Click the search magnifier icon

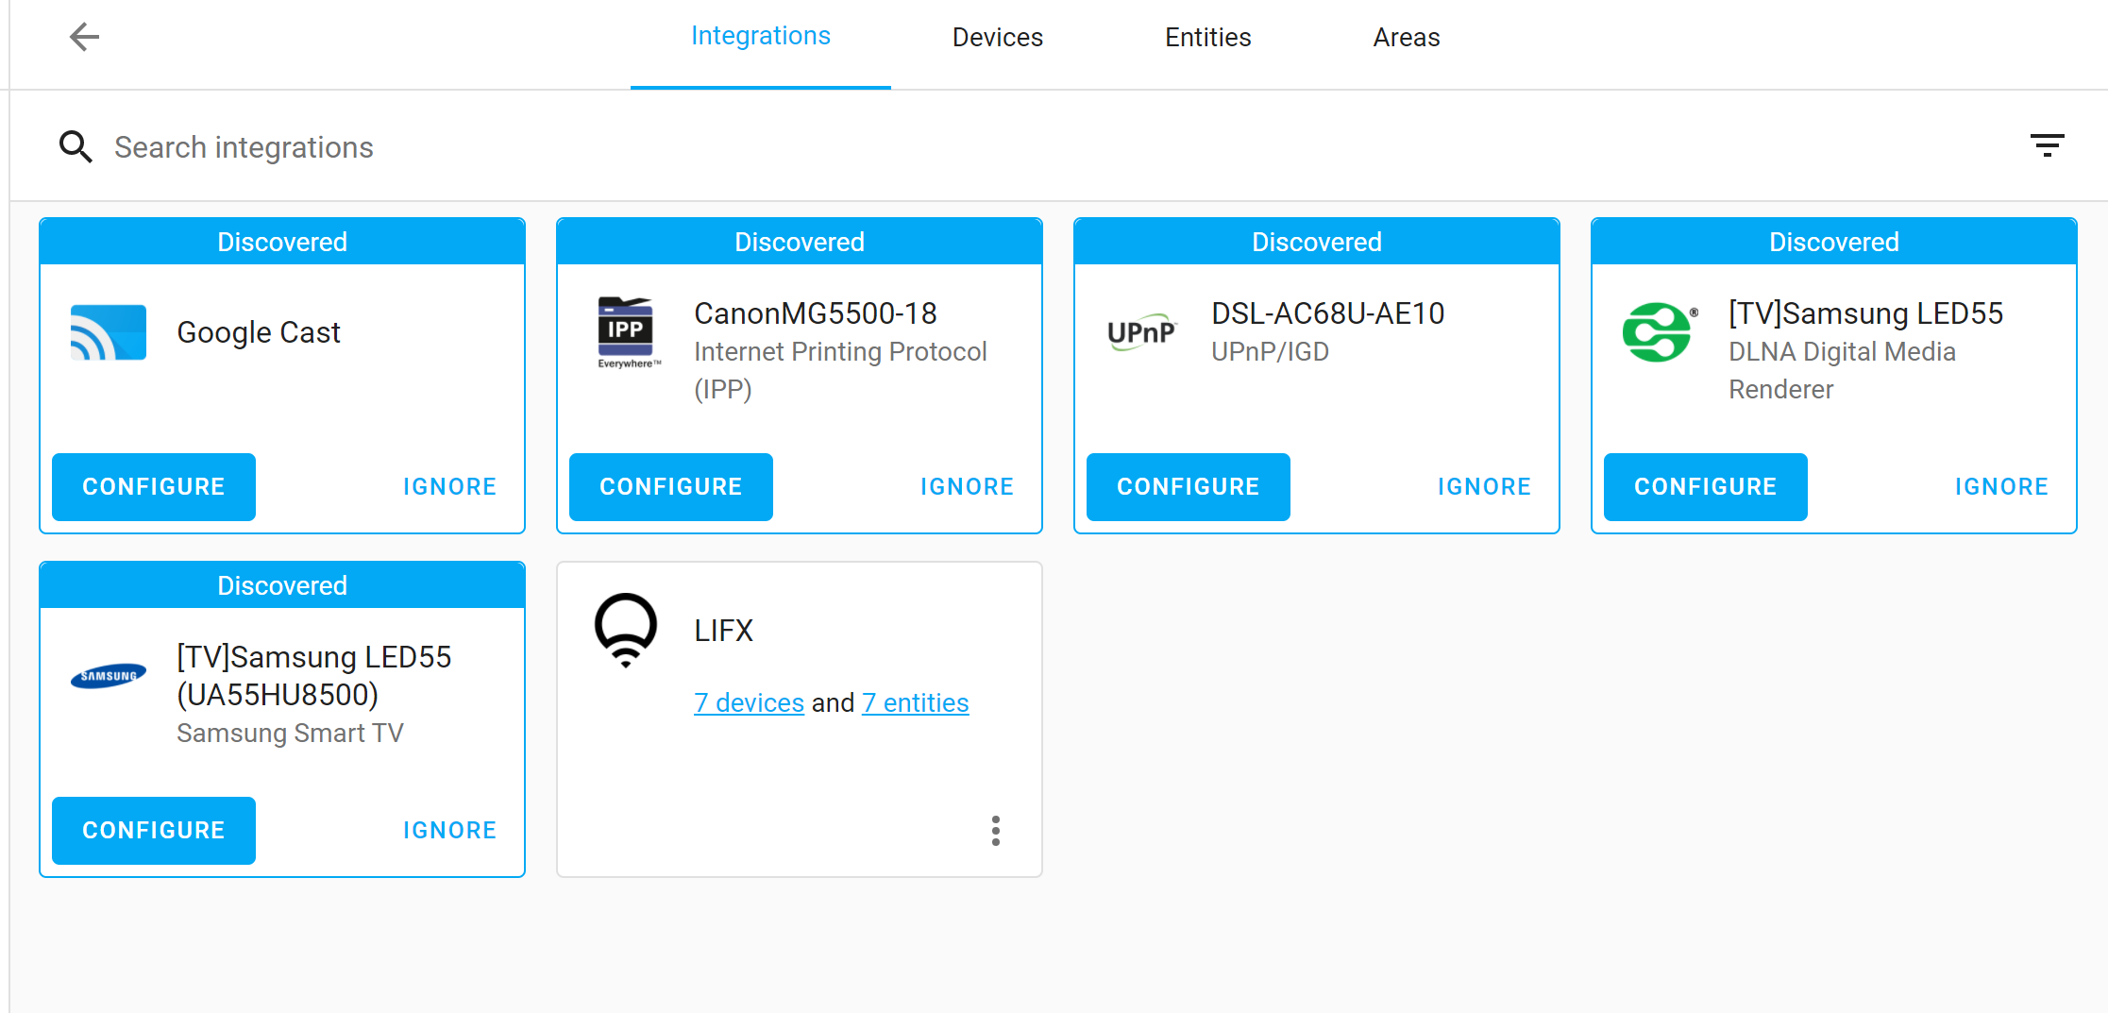pos(76,147)
